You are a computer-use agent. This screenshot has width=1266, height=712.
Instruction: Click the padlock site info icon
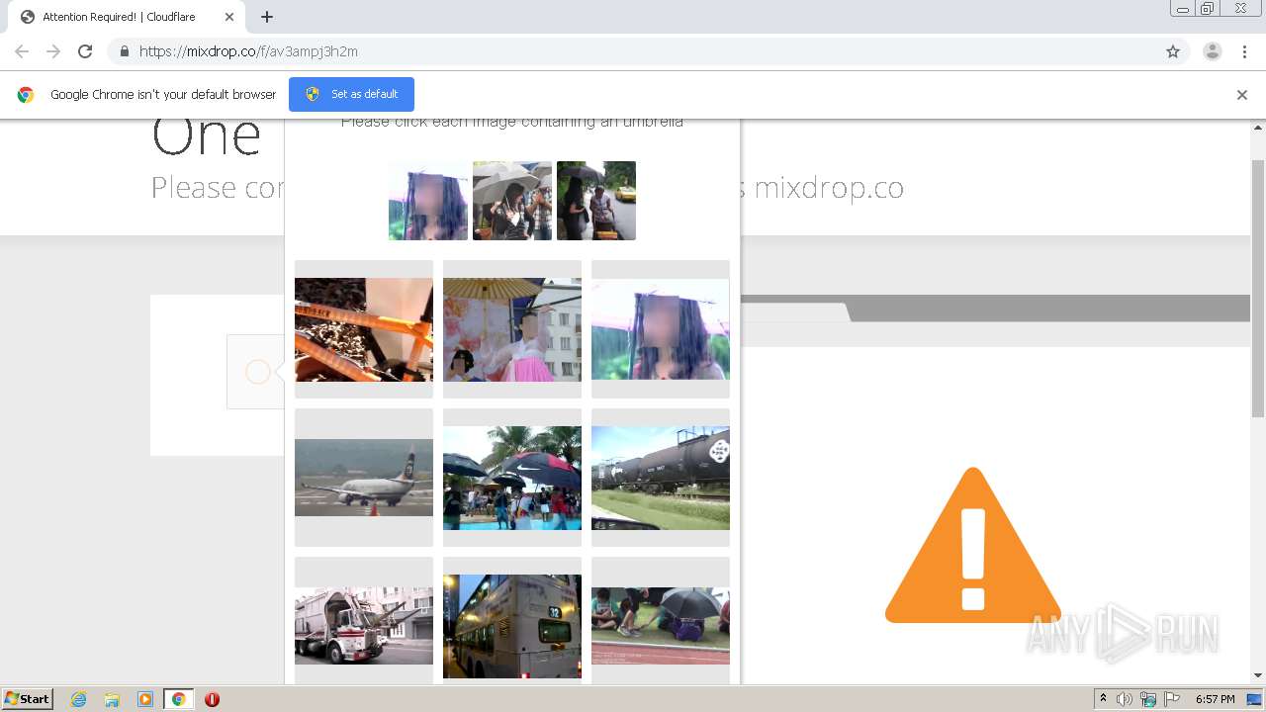[124, 51]
